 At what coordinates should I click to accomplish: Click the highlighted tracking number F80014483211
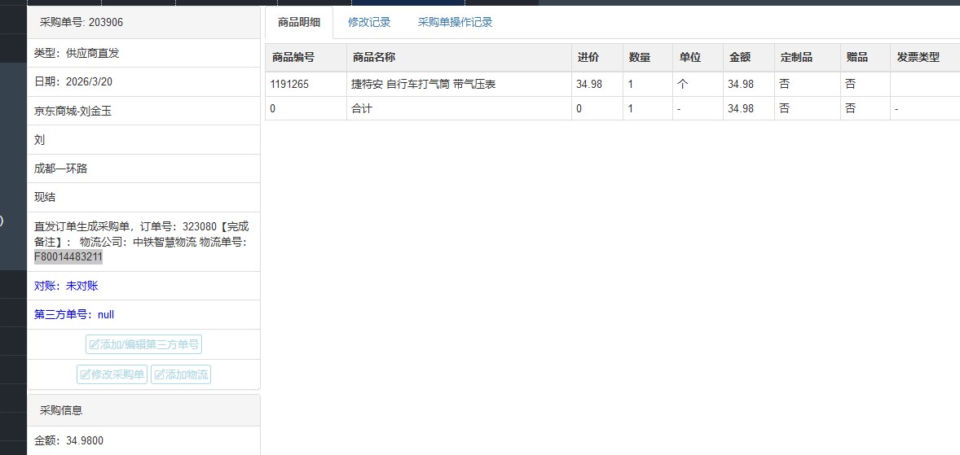(68, 257)
